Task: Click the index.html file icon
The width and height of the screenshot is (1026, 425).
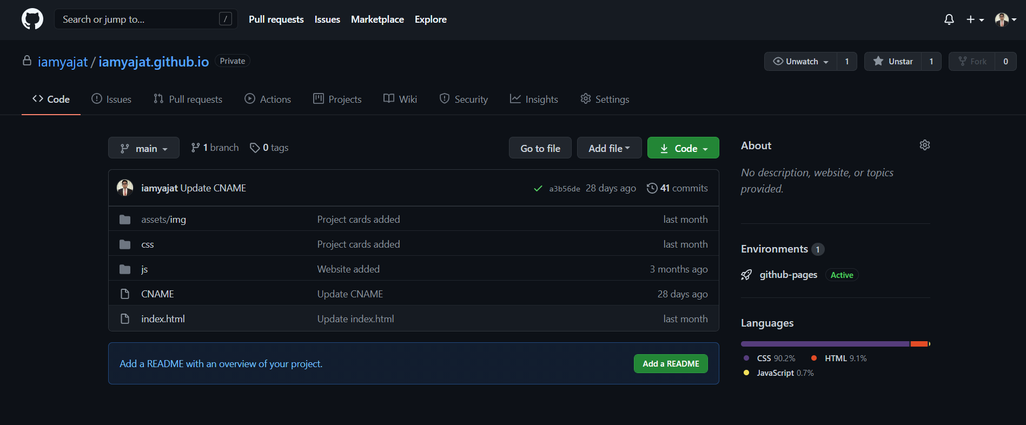Action: pyautogui.click(x=125, y=319)
